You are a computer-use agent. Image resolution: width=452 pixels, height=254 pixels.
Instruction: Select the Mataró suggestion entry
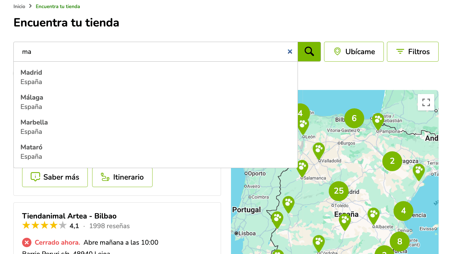click(31, 151)
